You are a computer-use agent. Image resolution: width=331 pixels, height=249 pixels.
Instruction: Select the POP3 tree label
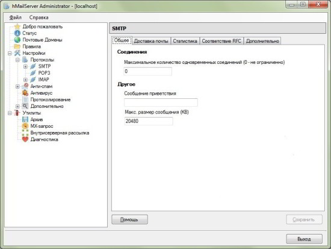tap(44, 73)
